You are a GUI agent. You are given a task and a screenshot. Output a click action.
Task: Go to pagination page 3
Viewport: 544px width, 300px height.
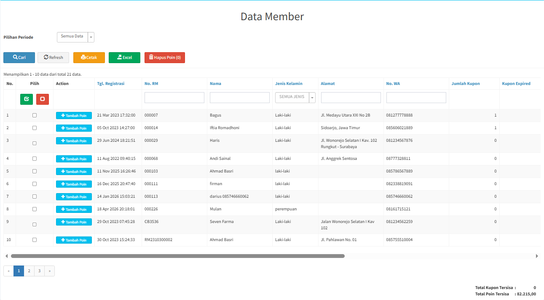pos(39,271)
